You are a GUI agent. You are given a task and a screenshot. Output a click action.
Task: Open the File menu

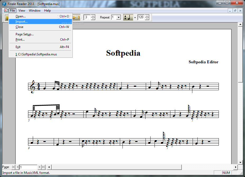coord(12,11)
